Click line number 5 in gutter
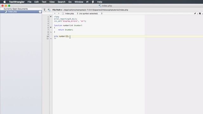 click(48, 25)
